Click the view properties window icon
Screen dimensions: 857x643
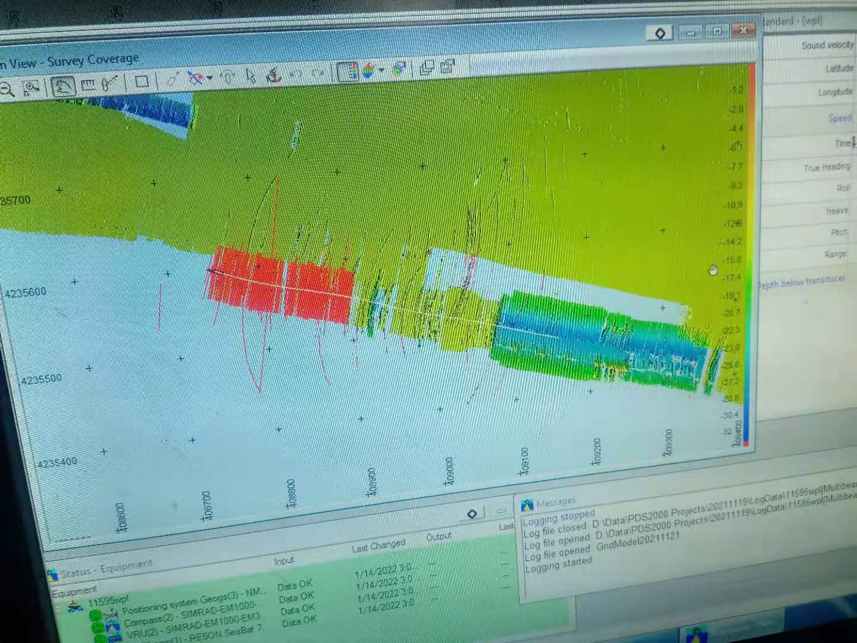448,67
